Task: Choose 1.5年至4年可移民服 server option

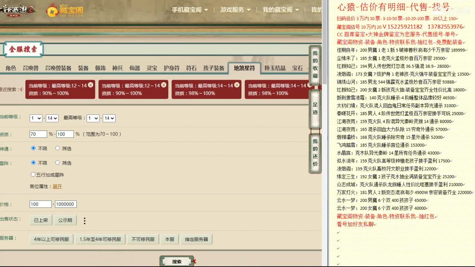Action: 100,239
